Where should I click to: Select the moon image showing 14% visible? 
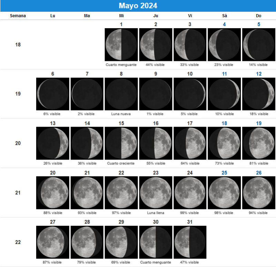tap(258, 45)
